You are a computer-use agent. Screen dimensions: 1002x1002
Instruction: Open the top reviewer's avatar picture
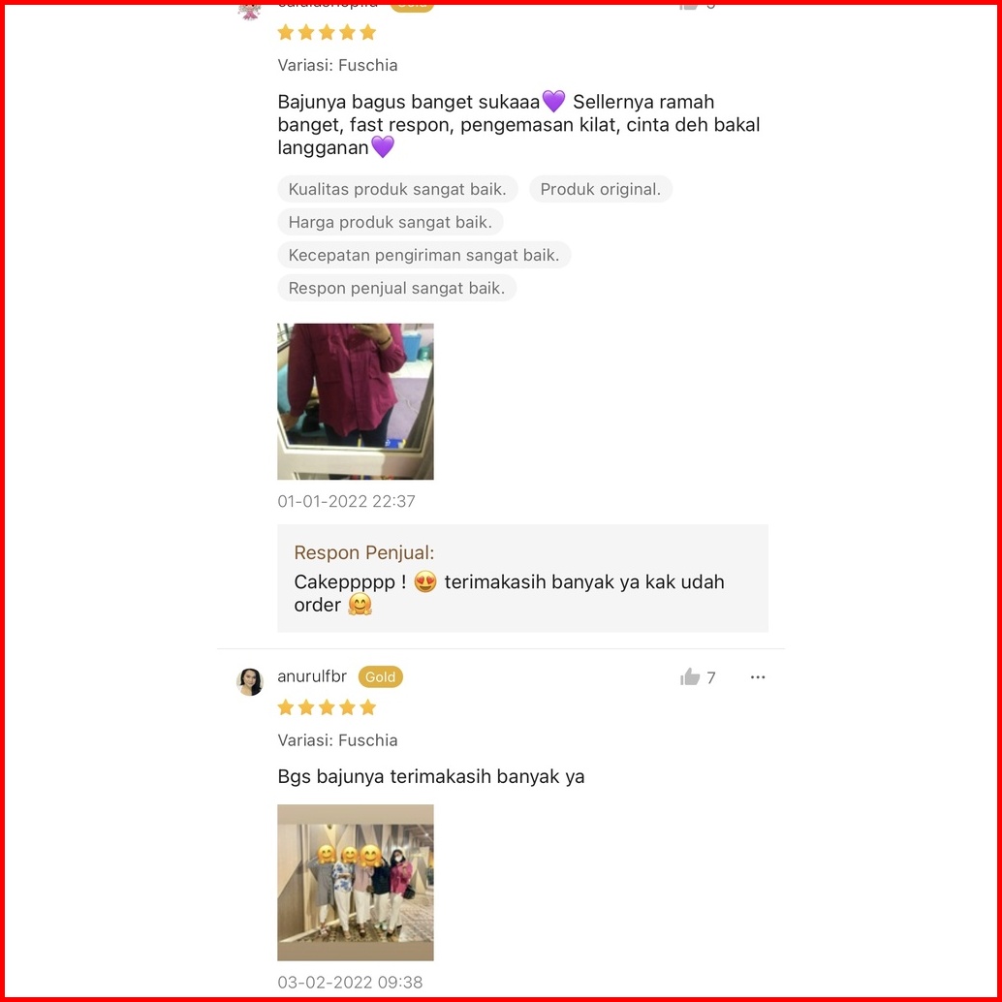[249, 11]
